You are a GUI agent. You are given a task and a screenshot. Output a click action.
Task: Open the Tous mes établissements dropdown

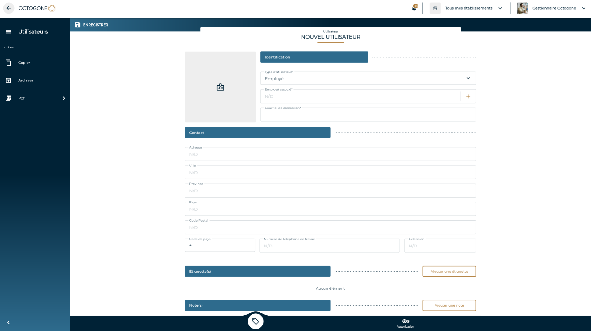click(473, 8)
